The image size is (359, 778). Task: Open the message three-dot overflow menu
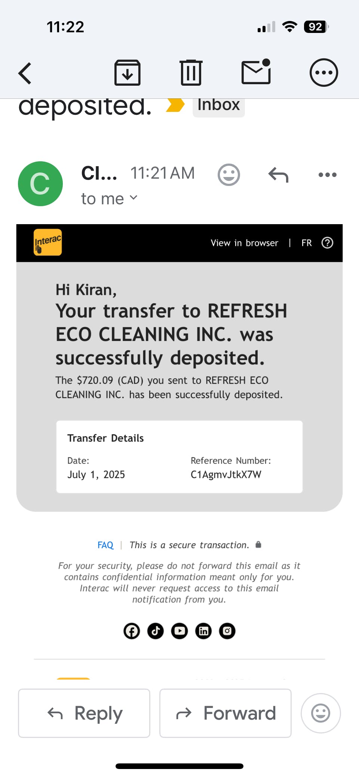click(x=327, y=175)
